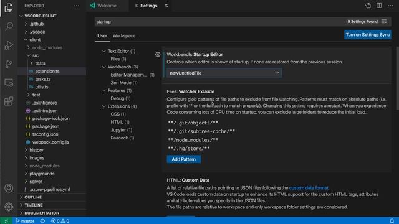Open the Extensions view
This screenshot has height=224, width=399.
9,101
